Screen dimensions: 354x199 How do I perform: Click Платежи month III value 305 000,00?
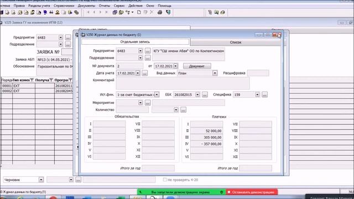[x=206, y=138]
